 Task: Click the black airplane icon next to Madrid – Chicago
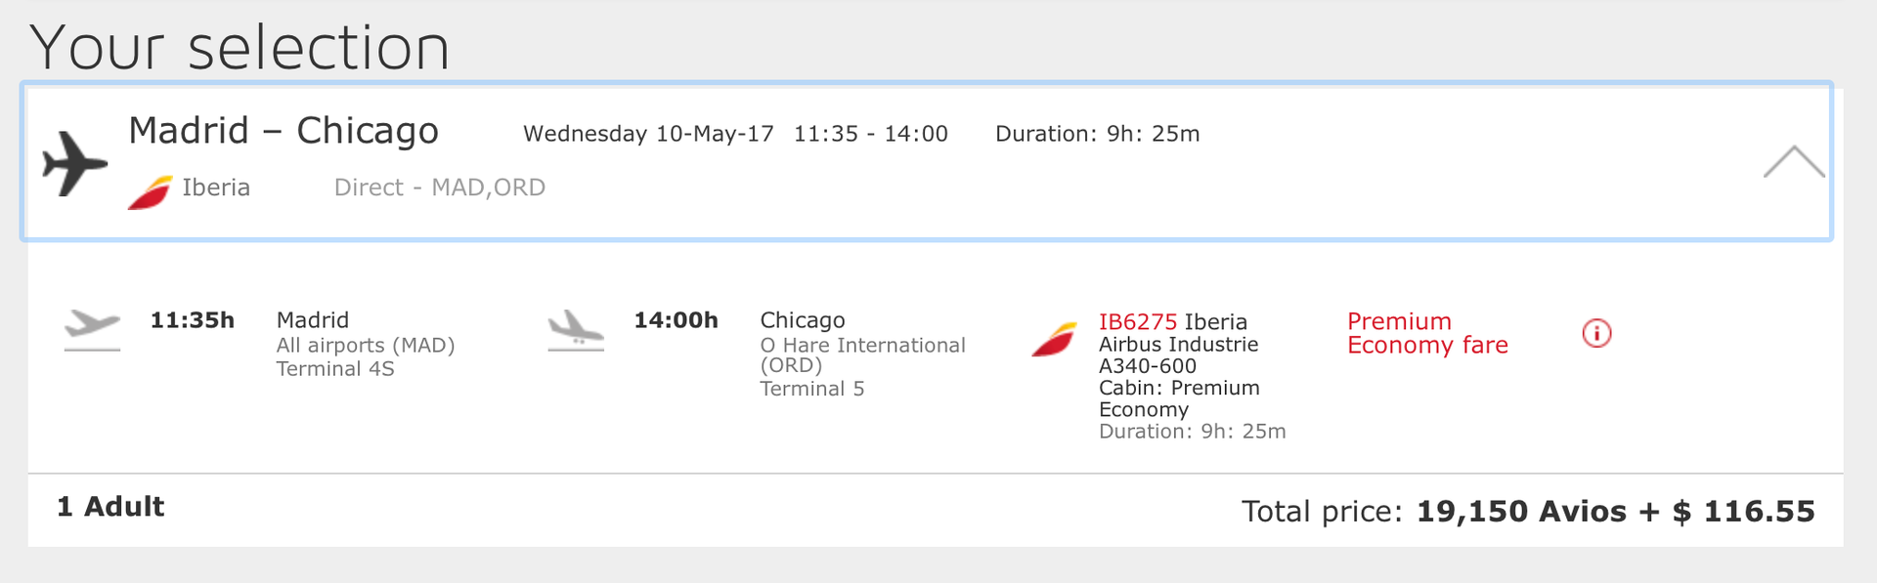pyautogui.click(x=73, y=161)
